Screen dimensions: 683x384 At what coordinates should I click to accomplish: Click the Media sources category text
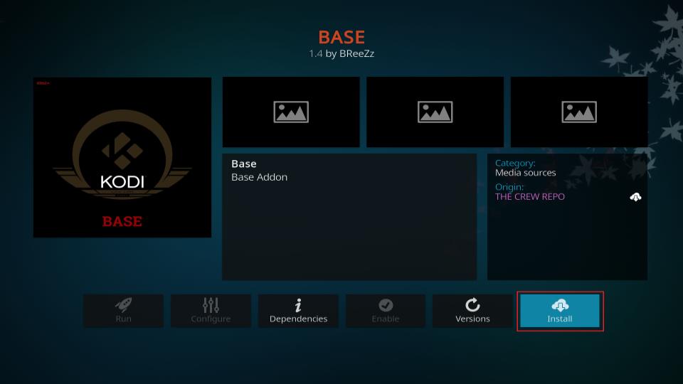525,173
